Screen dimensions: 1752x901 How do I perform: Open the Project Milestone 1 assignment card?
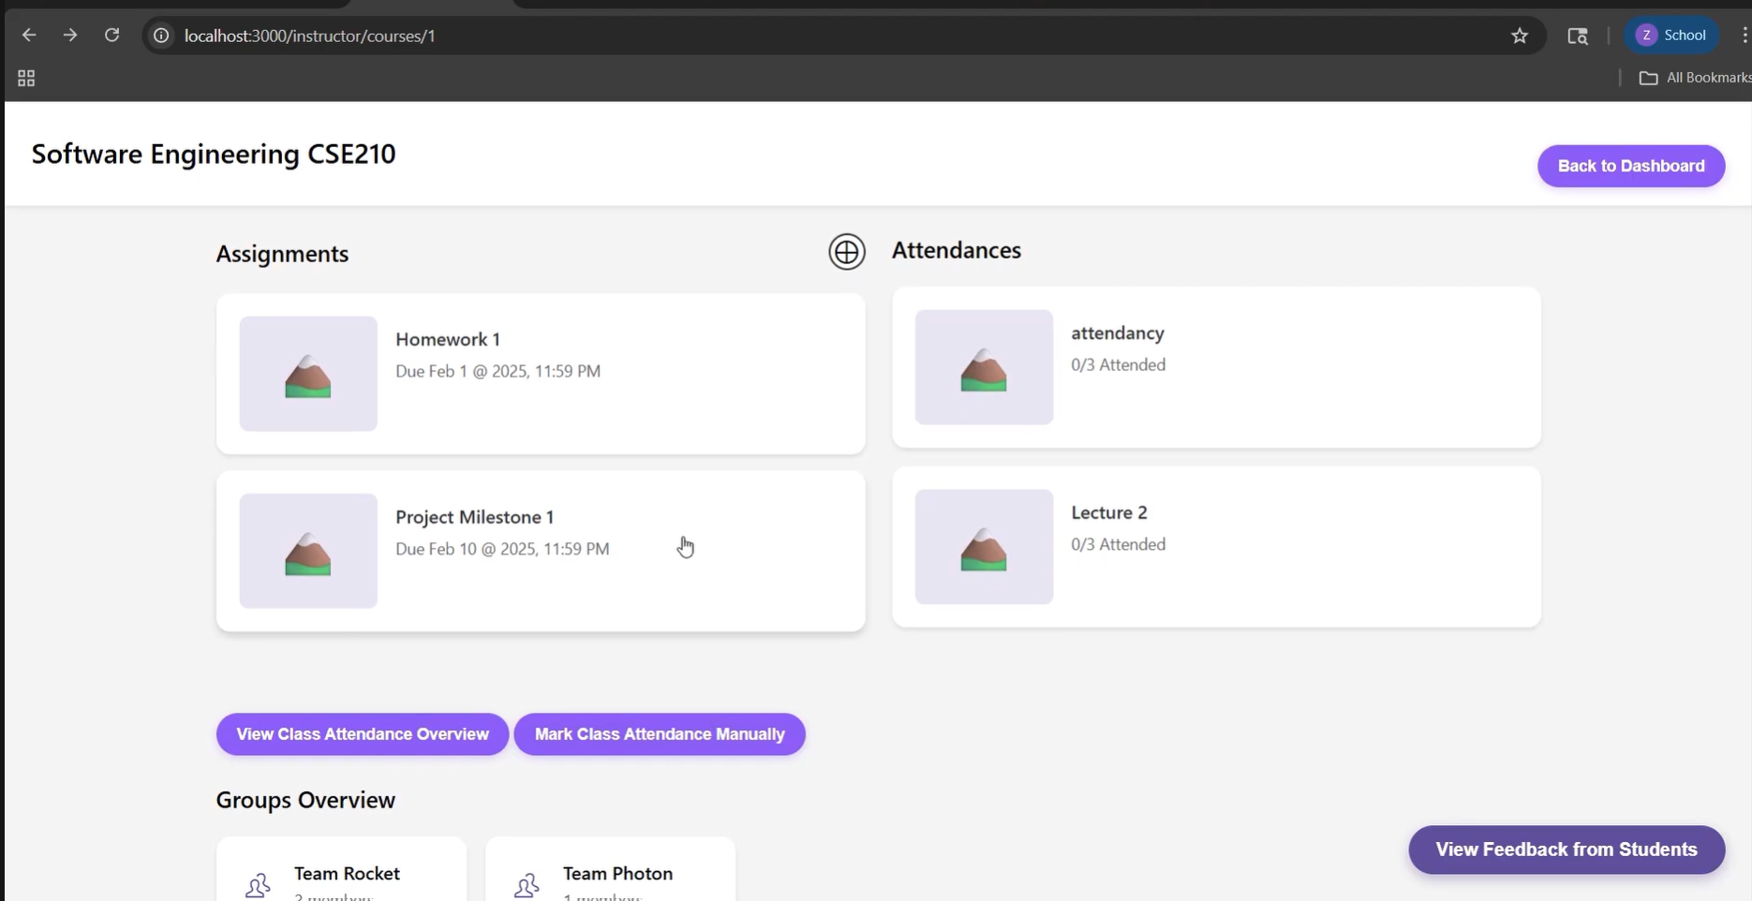[x=541, y=551]
